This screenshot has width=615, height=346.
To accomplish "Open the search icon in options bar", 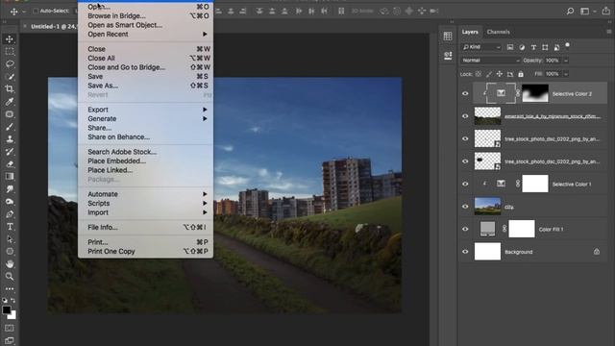I will [570, 11].
